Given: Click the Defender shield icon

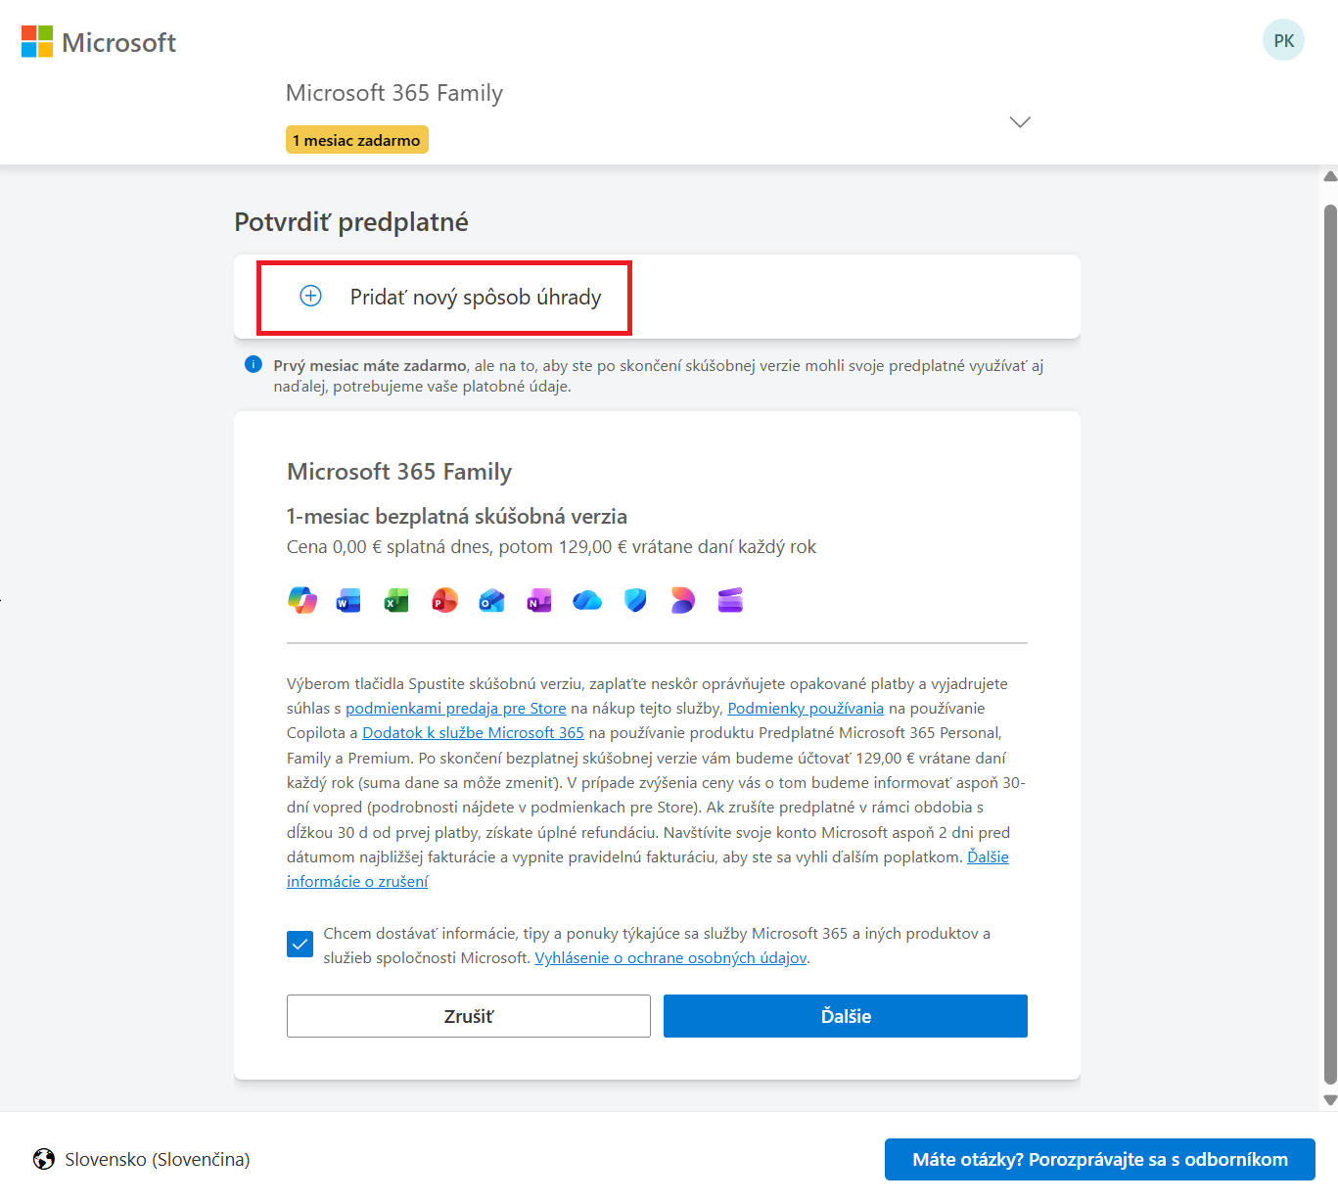Looking at the screenshot, I should (635, 600).
